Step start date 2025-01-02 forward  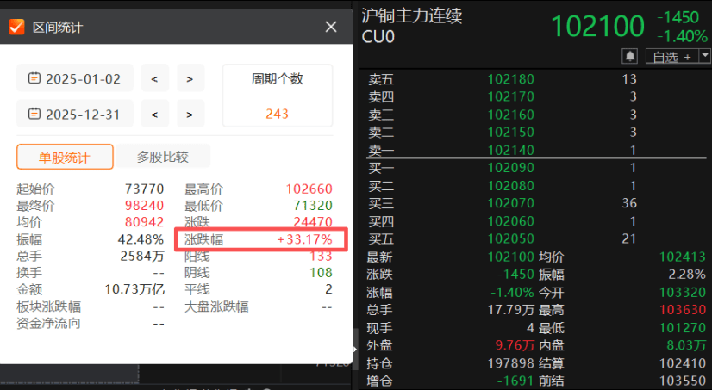[x=190, y=78]
